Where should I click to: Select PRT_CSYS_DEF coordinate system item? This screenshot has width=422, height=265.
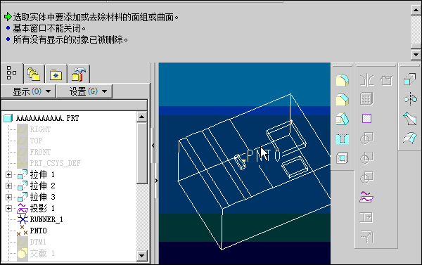point(55,163)
